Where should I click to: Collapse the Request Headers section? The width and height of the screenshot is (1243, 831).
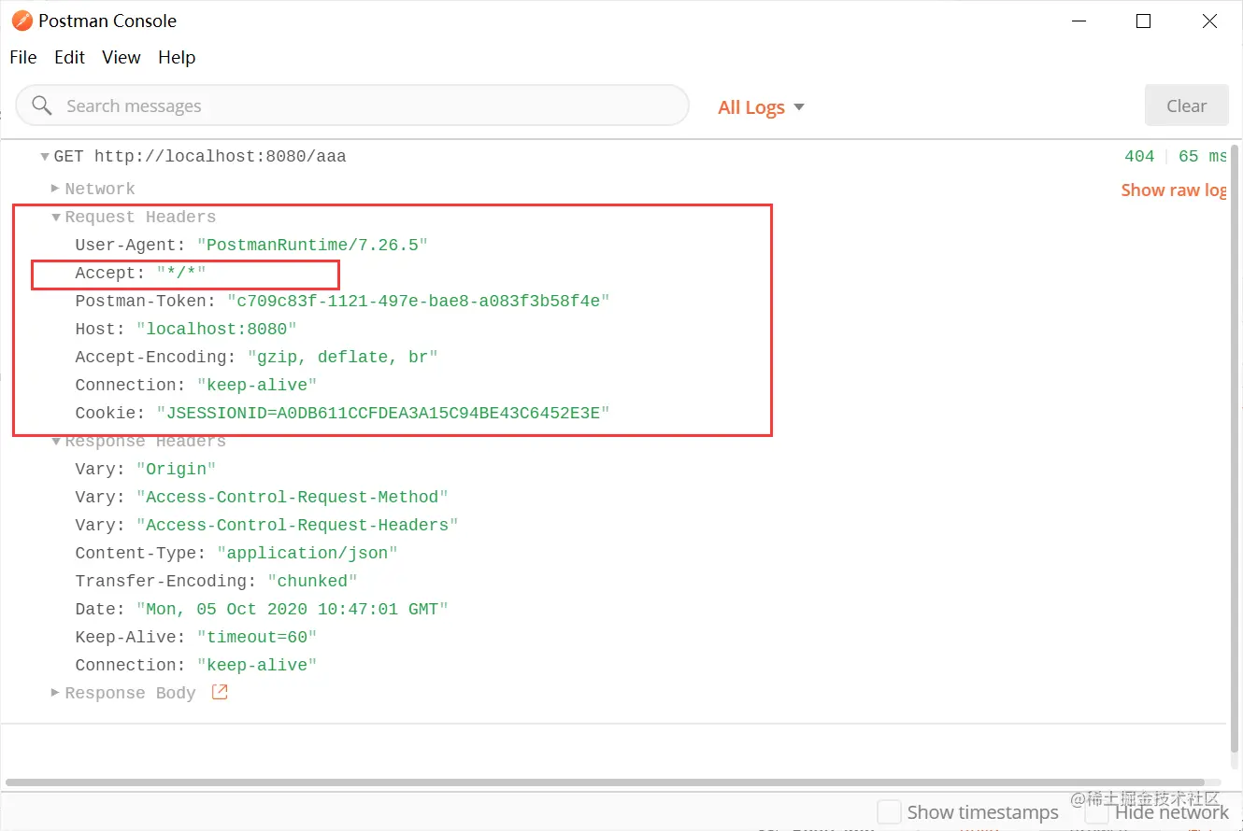(56, 217)
